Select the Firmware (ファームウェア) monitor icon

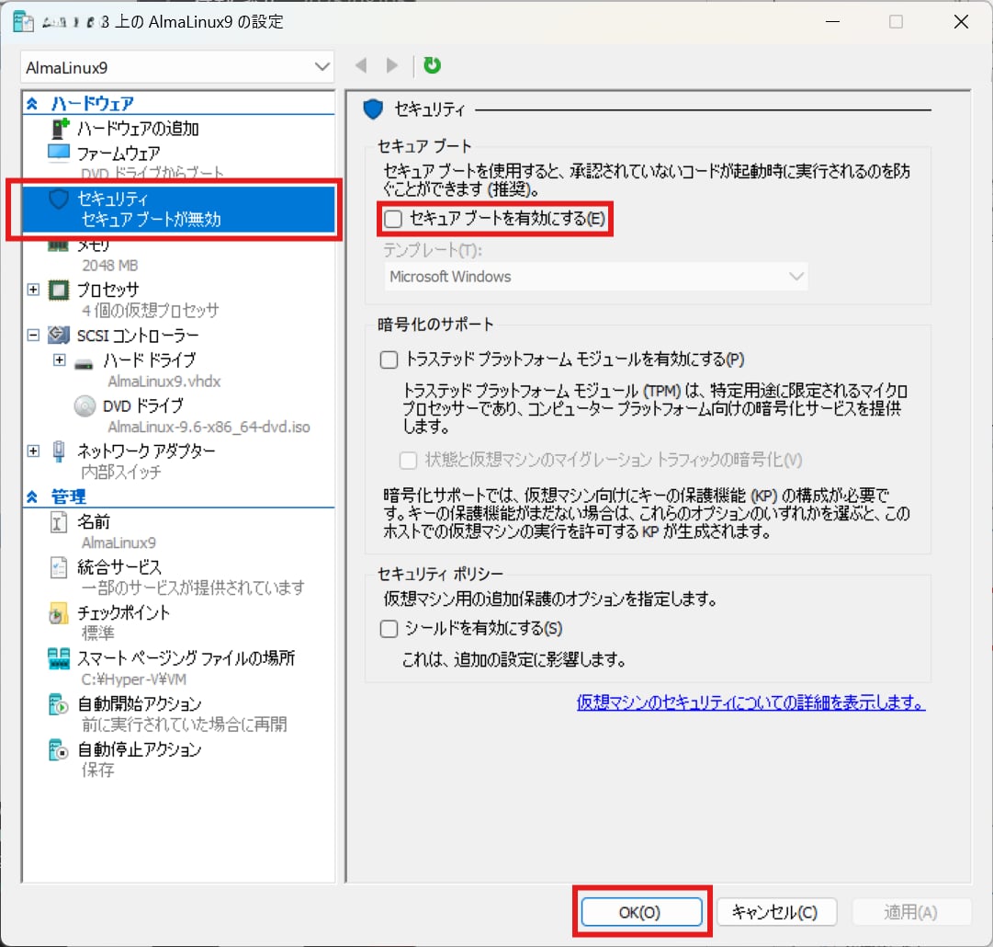(59, 153)
